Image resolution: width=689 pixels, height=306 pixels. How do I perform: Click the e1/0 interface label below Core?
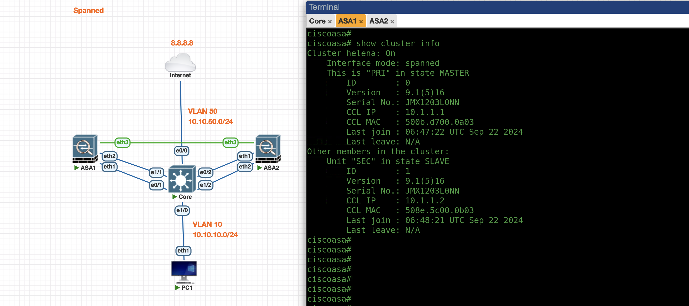182,210
